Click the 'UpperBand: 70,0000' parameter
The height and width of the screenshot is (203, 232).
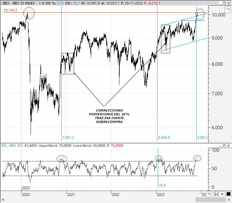click(x=55, y=145)
